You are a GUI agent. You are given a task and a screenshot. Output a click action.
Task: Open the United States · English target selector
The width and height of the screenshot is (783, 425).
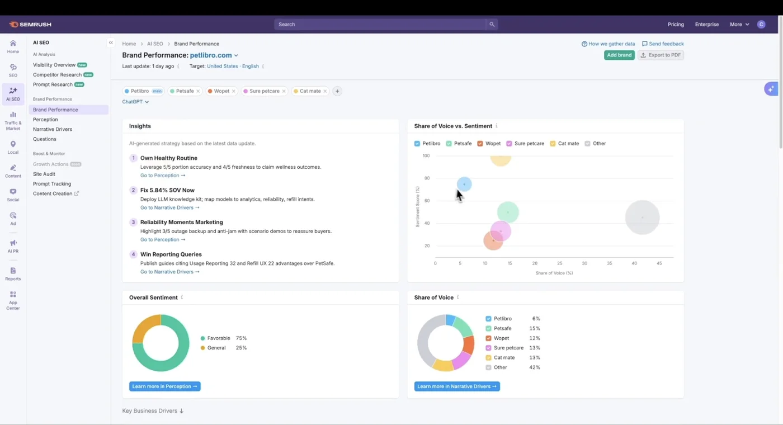click(233, 66)
